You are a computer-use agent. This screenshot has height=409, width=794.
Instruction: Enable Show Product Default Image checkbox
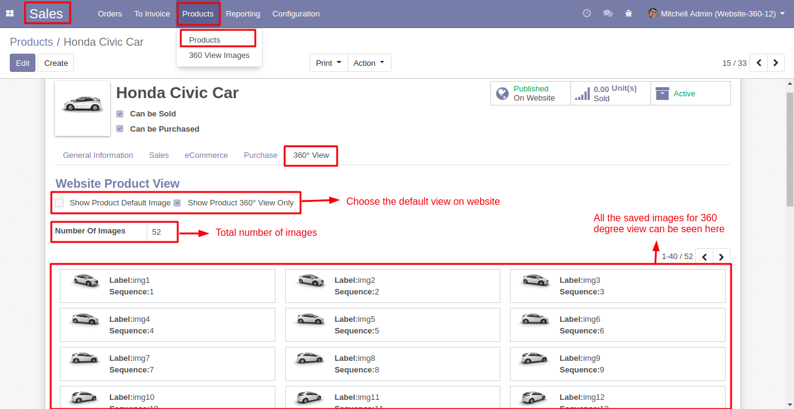(x=59, y=203)
